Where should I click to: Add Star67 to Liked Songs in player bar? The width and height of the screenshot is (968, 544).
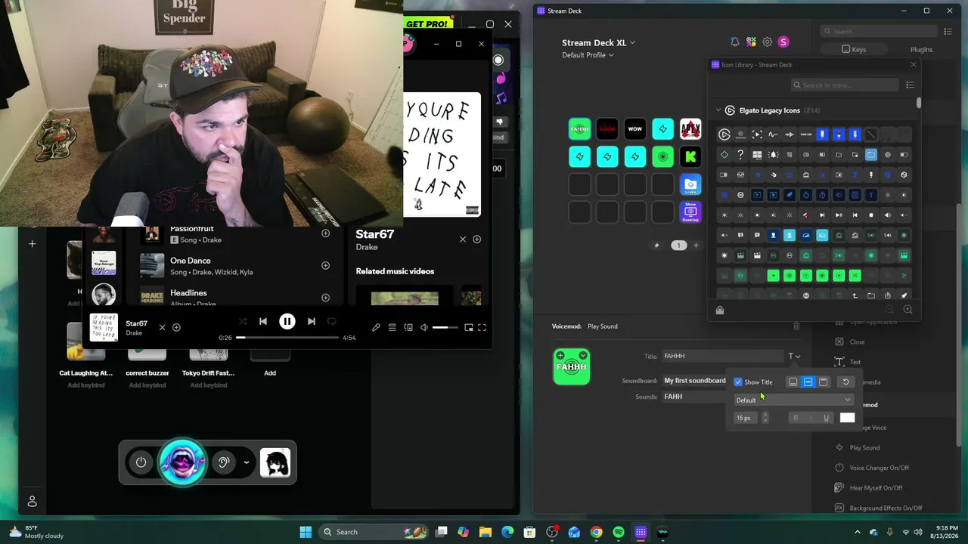176,327
